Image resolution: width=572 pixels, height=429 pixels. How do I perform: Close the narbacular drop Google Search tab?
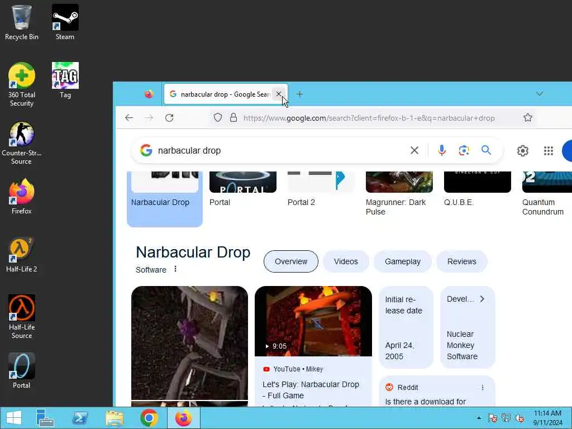click(x=278, y=94)
